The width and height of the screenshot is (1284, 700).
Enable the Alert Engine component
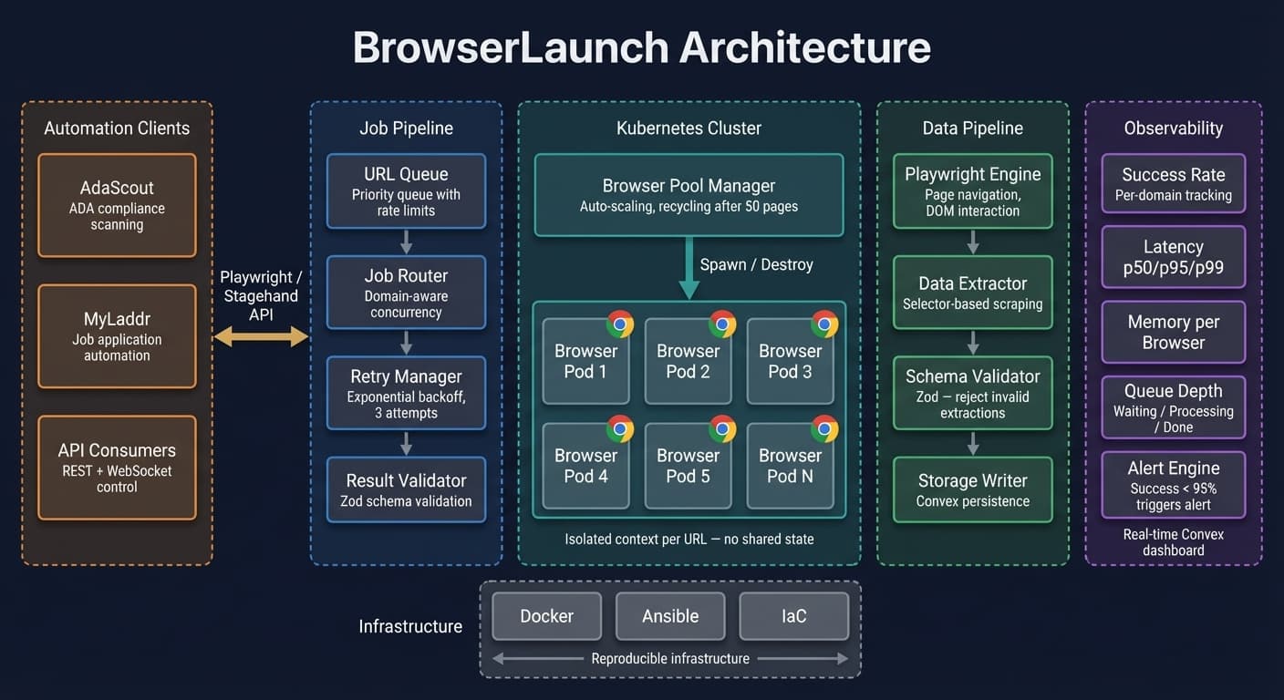1173,485
